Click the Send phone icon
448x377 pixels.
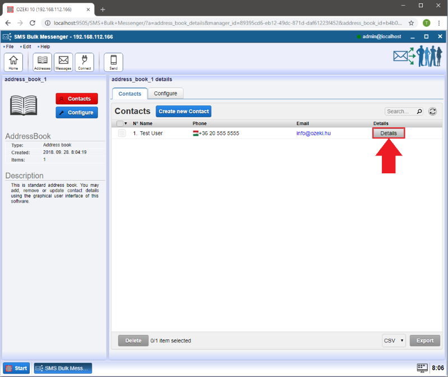point(113,62)
